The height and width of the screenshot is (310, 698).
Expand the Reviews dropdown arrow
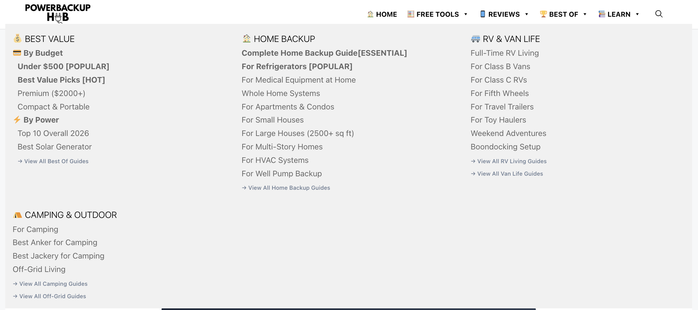pos(527,14)
